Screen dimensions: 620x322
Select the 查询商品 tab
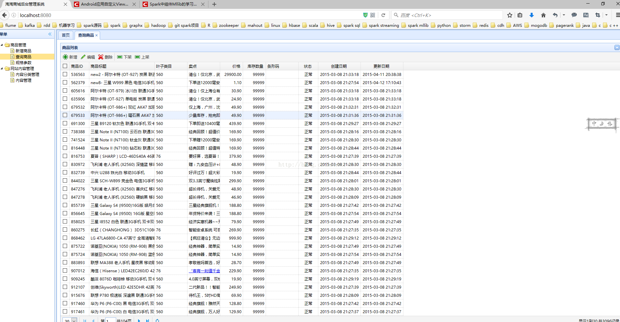[86, 35]
